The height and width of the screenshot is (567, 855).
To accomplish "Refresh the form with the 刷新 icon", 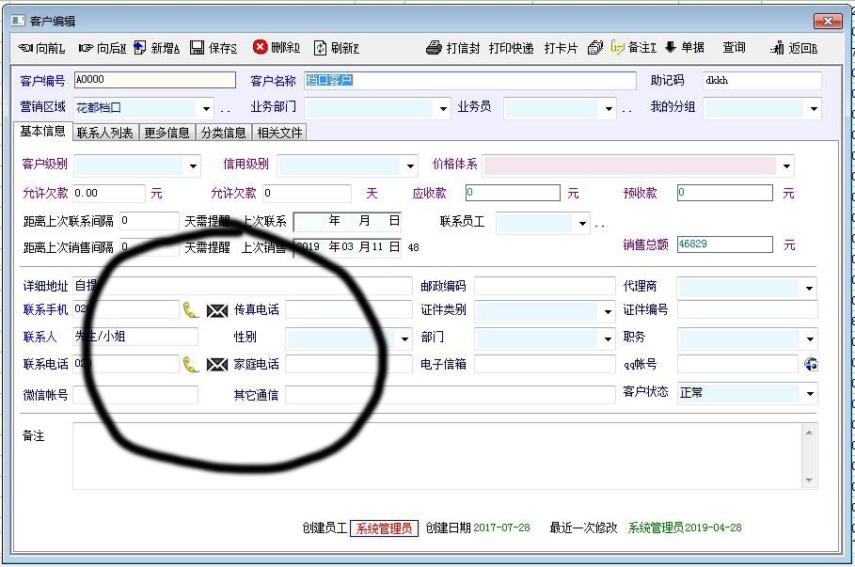I will click(x=321, y=48).
